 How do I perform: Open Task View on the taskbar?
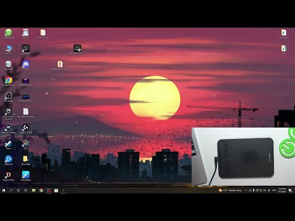click(x=26, y=190)
